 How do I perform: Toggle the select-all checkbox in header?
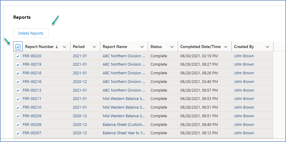(18, 47)
